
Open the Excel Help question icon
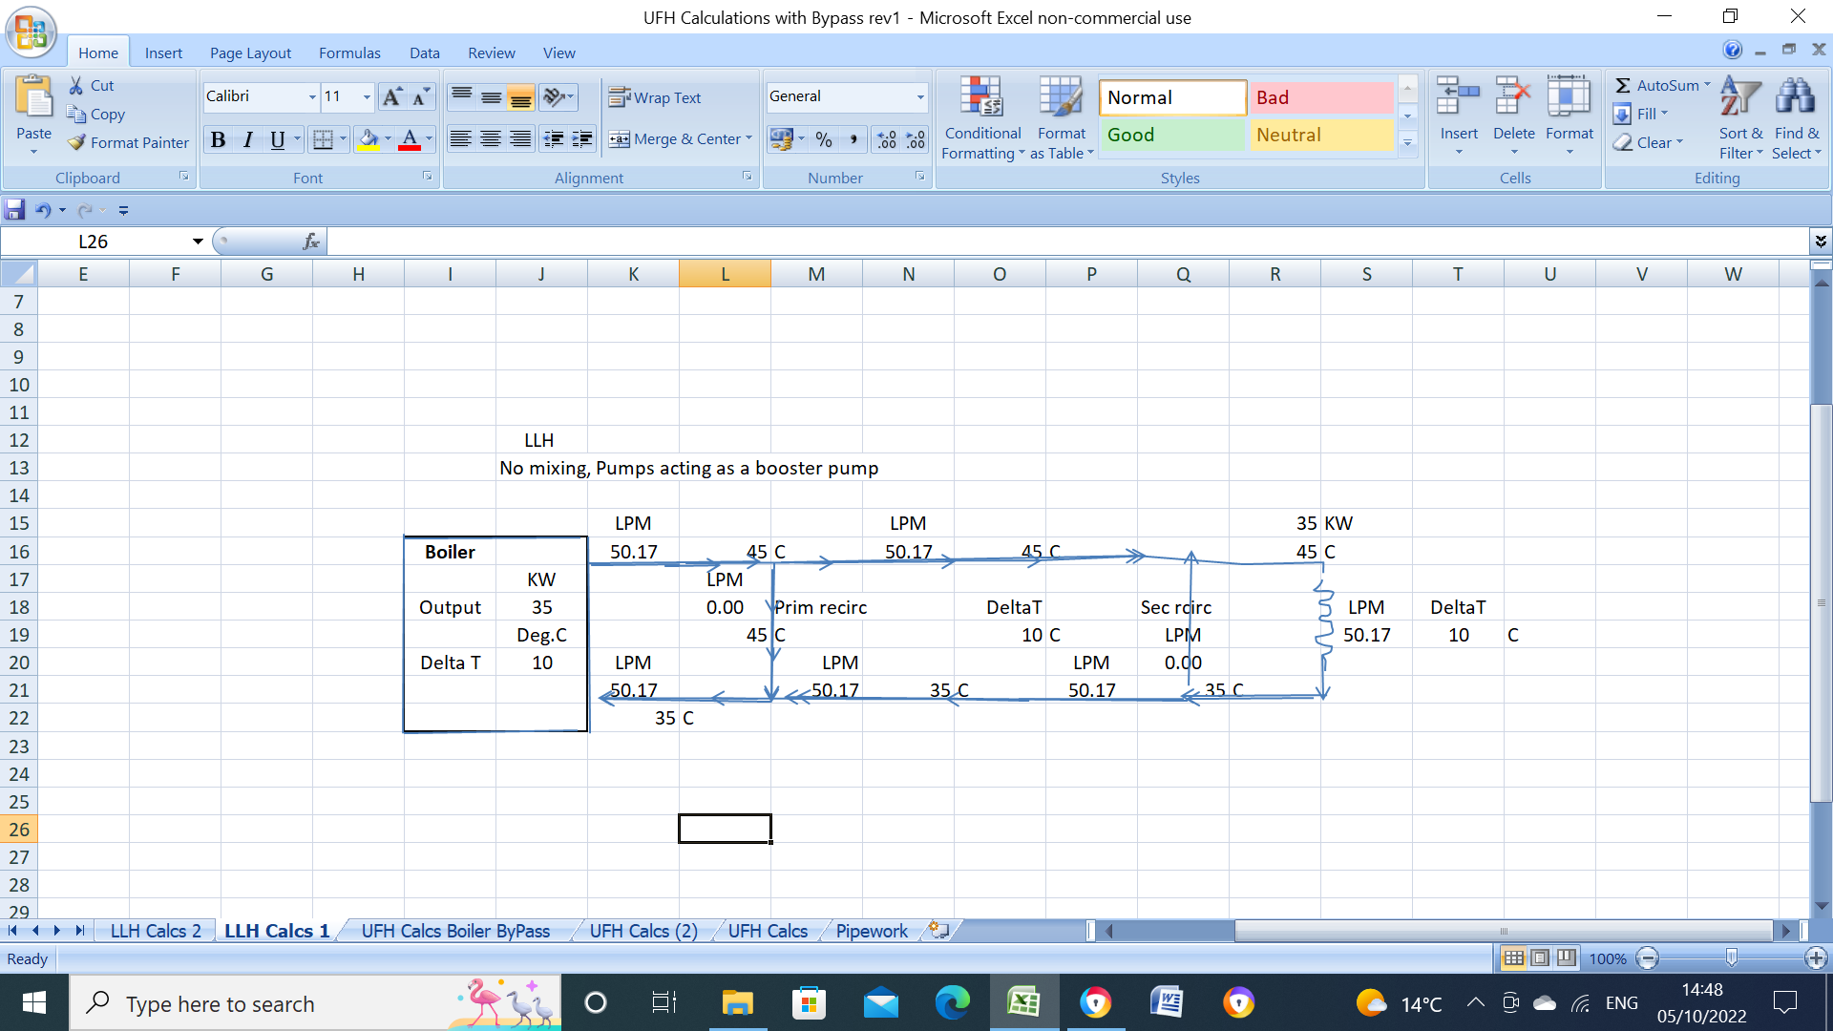click(x=1733, y=51)
